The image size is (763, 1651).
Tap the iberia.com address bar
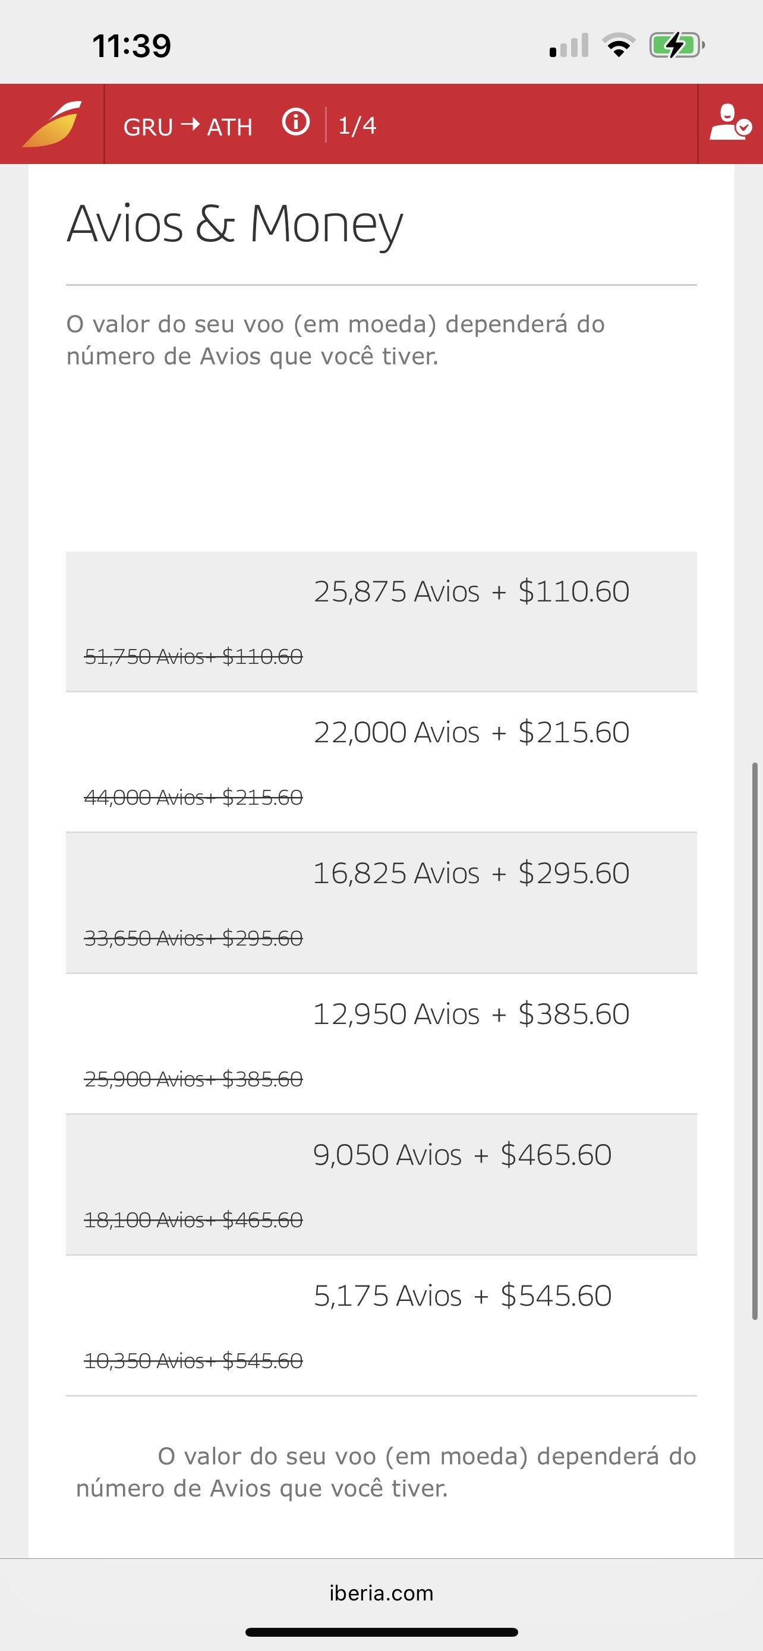tap(381, 1593)
